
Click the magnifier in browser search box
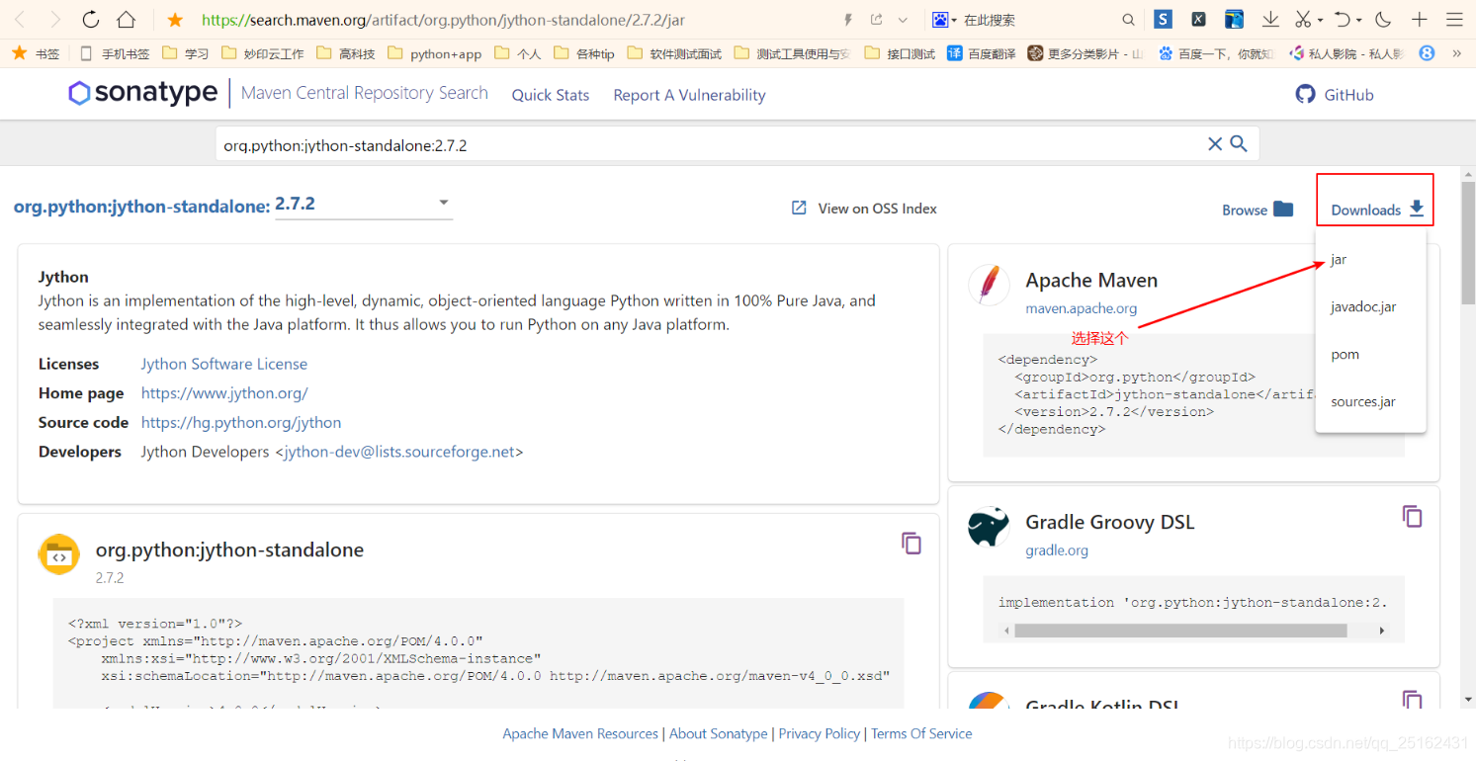point(1129,20)
